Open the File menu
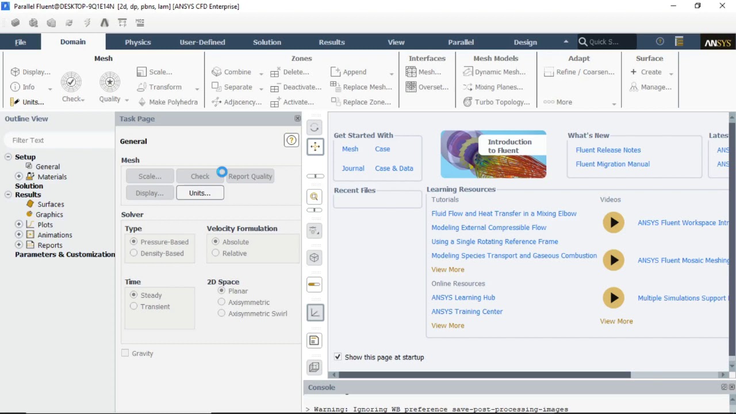The width and height of the screenshot is (736, 414). (x=20, y=42)
